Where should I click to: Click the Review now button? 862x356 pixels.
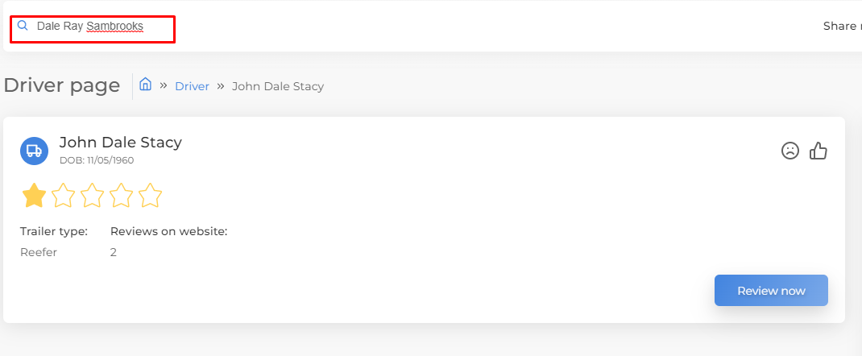[x=771, y=291]
